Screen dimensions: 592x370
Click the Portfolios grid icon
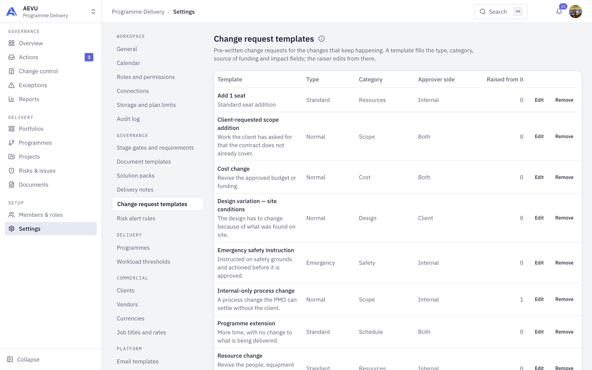(12, 129)
